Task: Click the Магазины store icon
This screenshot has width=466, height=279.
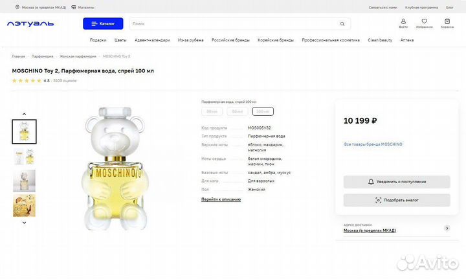Action: coord(73,7)
